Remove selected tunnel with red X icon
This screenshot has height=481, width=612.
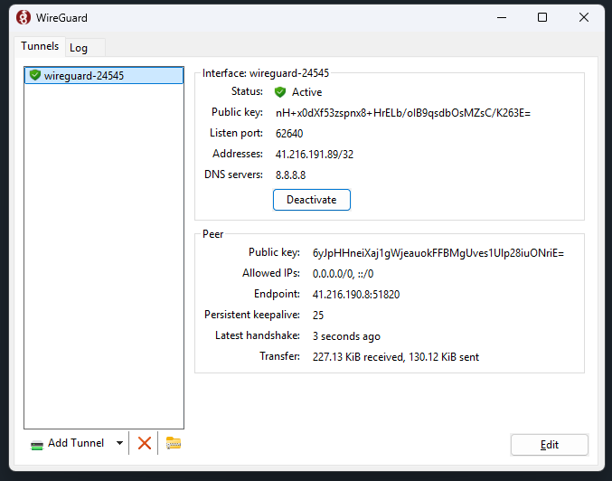pos(145,443)
